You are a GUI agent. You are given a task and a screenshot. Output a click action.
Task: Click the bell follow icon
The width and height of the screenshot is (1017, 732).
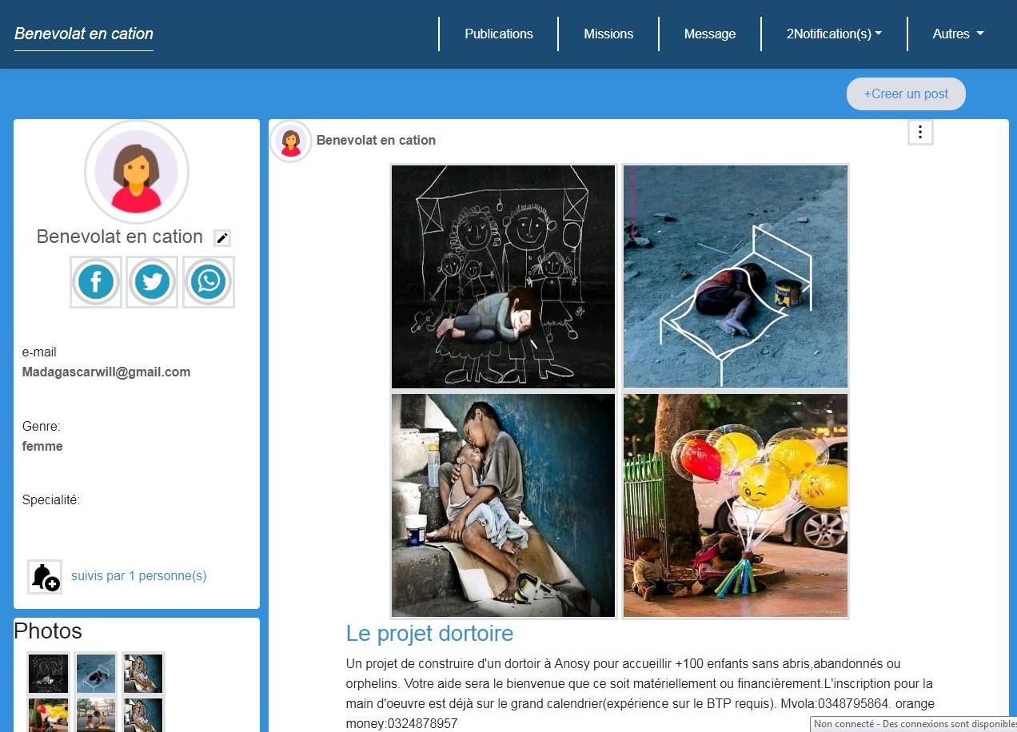pyautogui.click(x=45, y=576)
